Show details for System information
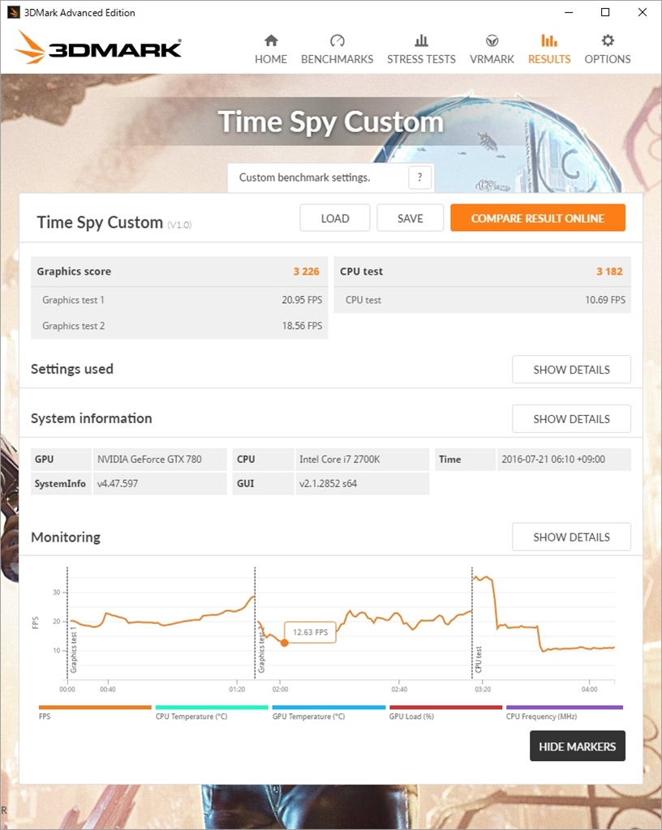Screen dimensions: 662x830 (571, 419)
